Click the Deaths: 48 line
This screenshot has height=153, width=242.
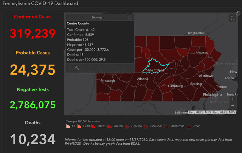(x=75, y=55)
